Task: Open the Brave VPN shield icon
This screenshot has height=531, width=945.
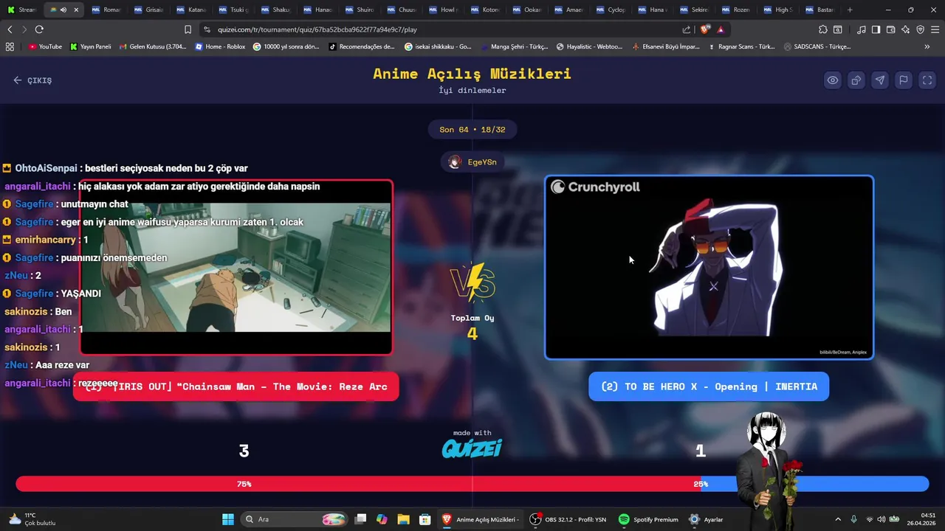Action: (920, 29)
